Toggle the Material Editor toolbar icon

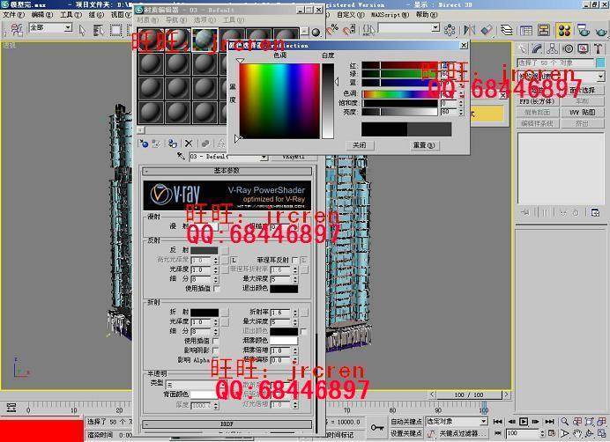coord(563,30)
